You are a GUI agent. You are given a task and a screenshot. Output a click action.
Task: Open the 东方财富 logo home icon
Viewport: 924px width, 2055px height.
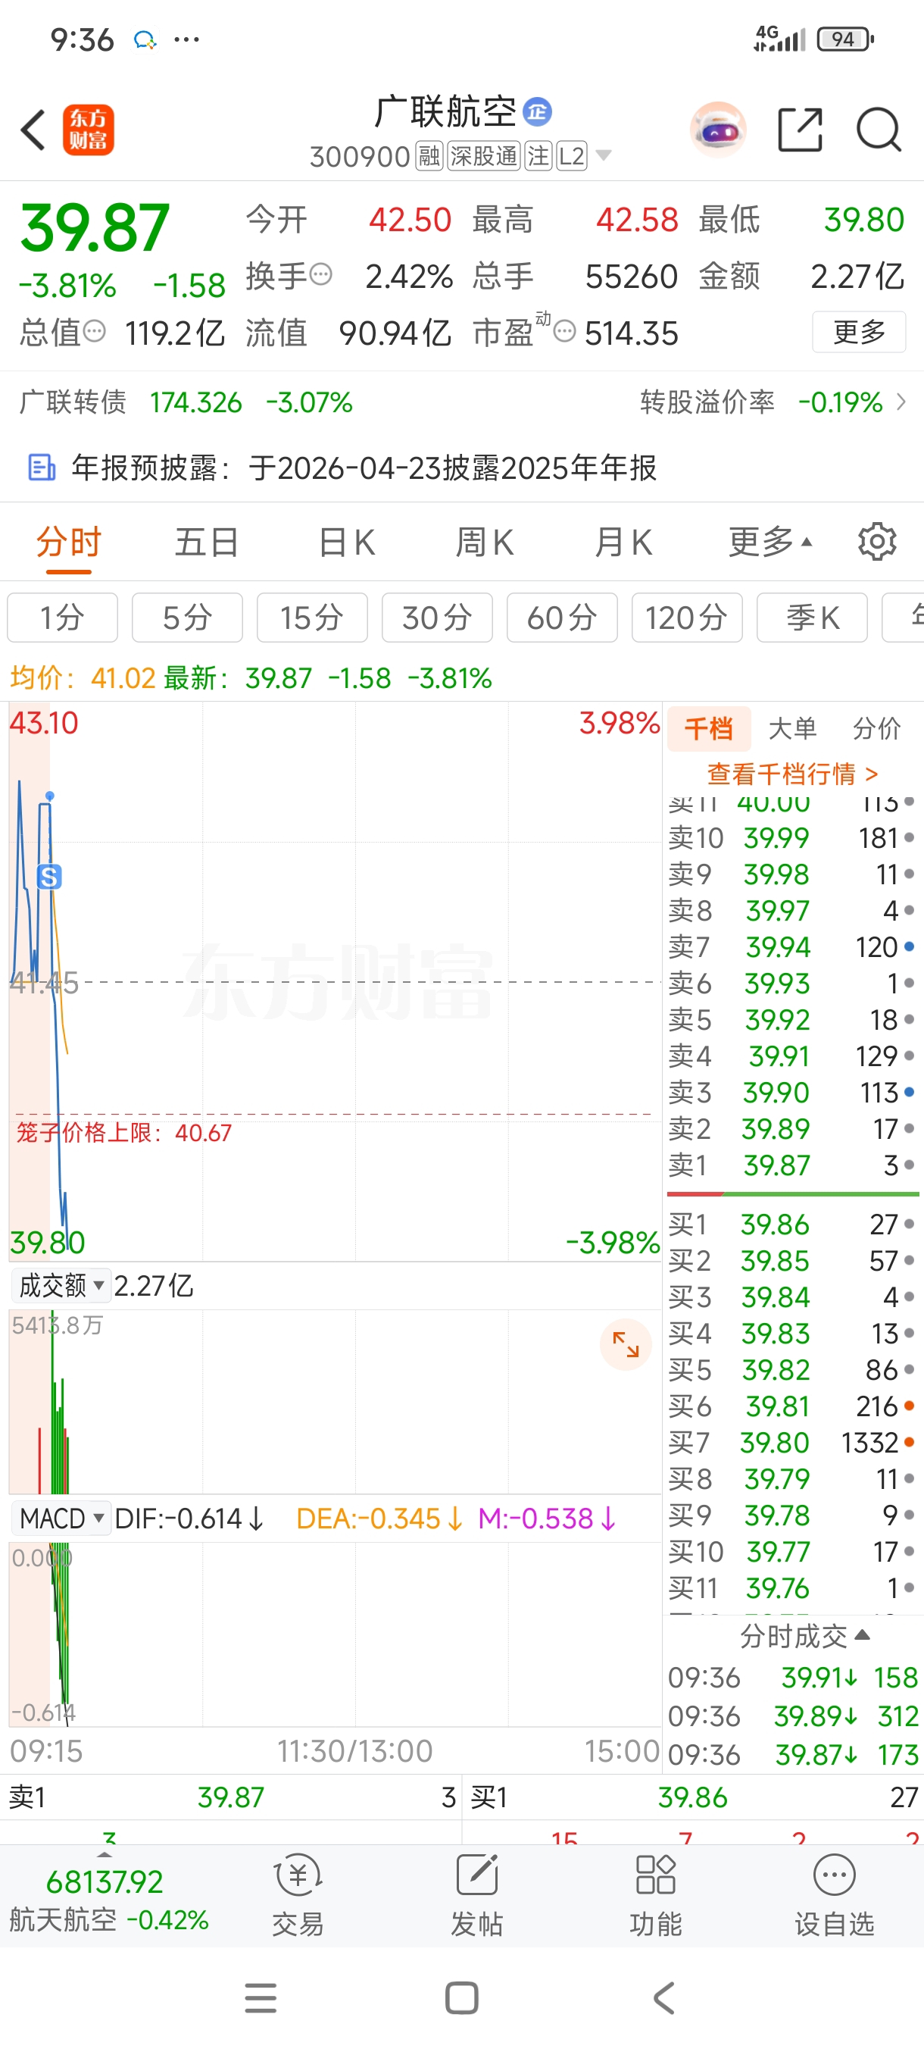click(x=89, y=130)
